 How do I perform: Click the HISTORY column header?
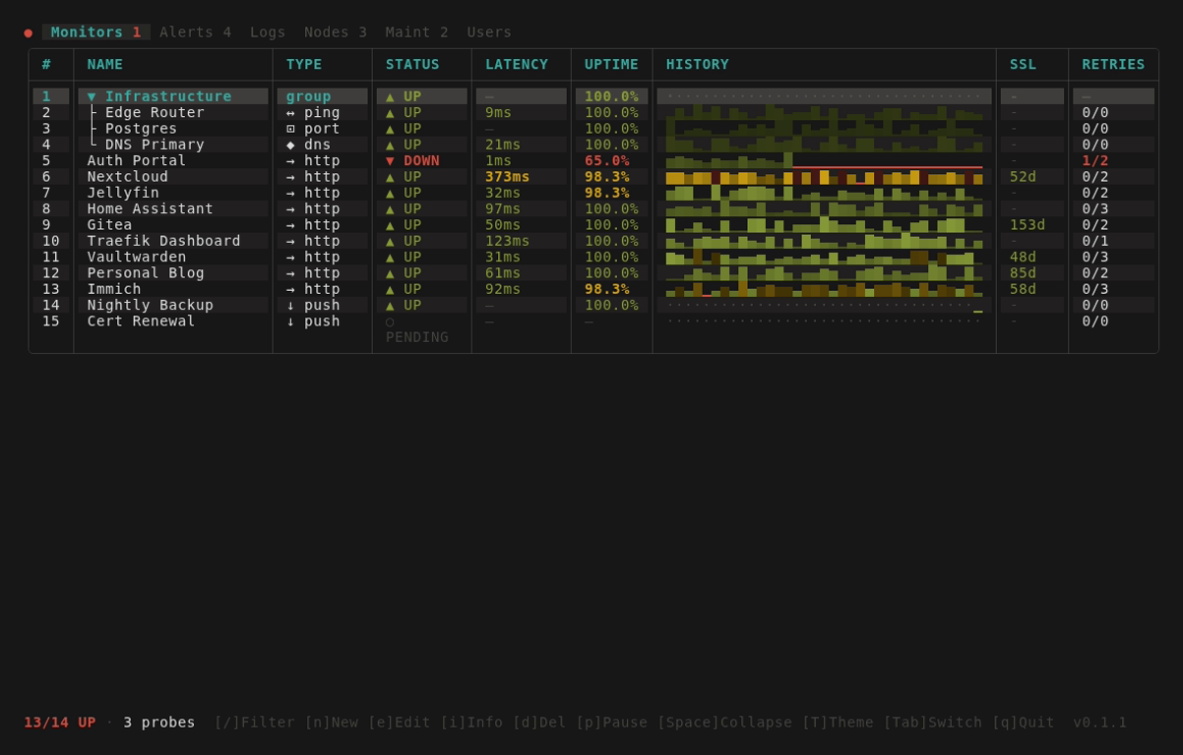pyautogui.click(x=698, y=65)
